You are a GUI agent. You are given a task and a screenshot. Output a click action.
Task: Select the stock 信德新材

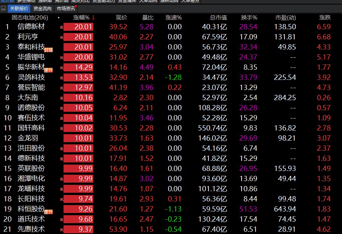tap(31, 27)
